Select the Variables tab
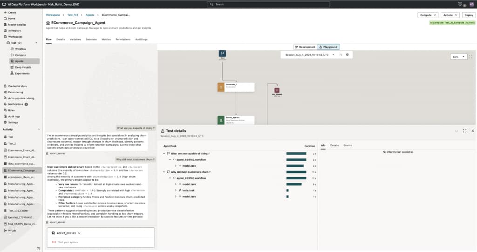Viewport: 477px width, 252px height. coord(75,40)
